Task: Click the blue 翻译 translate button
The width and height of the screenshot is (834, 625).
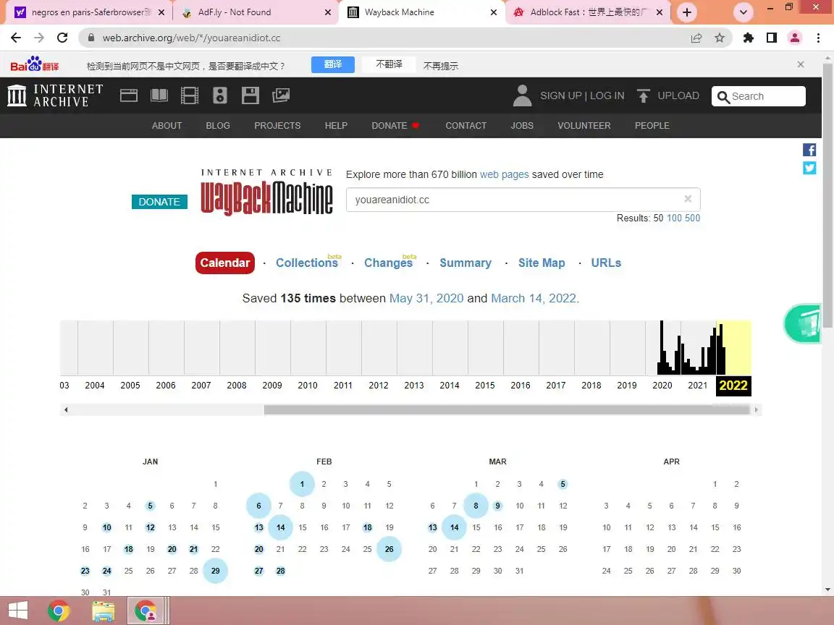Action: click(x=333, y=64)
